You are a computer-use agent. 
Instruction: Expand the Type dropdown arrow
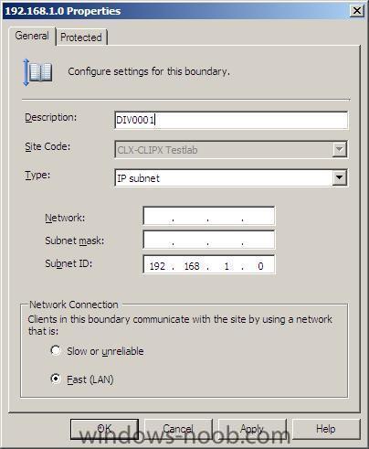339,177
